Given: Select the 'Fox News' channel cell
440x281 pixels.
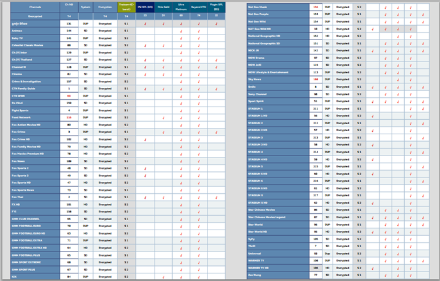Looking at the screenshot, I should click(35, 161).
